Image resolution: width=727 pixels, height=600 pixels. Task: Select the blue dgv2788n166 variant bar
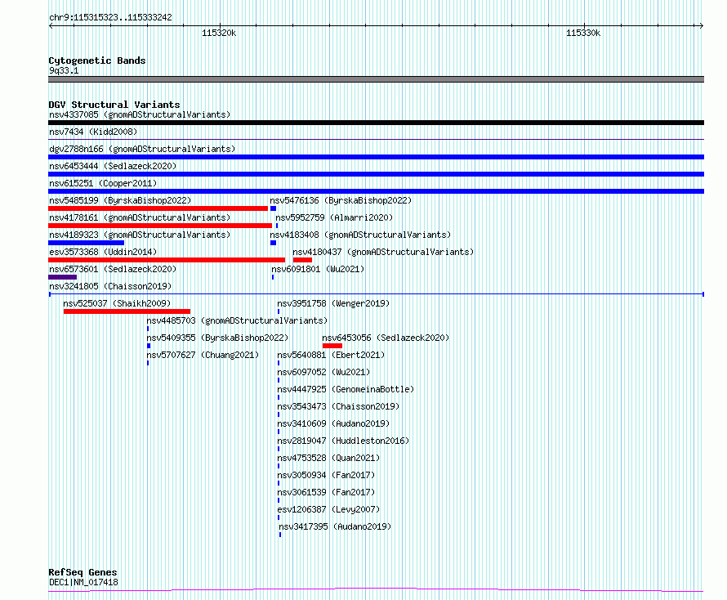[x=376, y=157]
